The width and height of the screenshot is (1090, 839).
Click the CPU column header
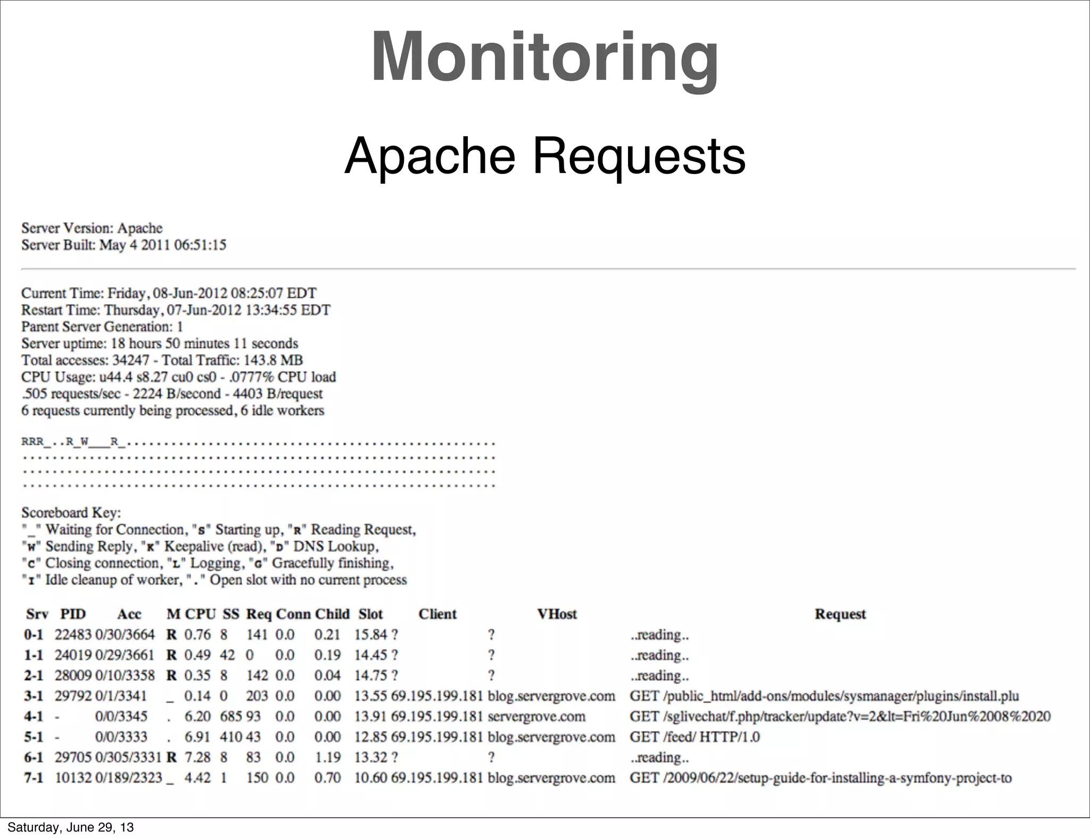[200, 614]
